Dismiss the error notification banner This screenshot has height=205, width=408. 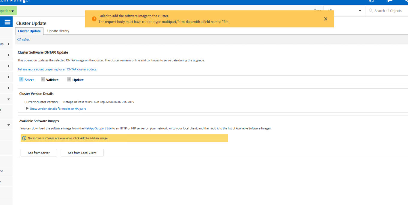point(326,19)
